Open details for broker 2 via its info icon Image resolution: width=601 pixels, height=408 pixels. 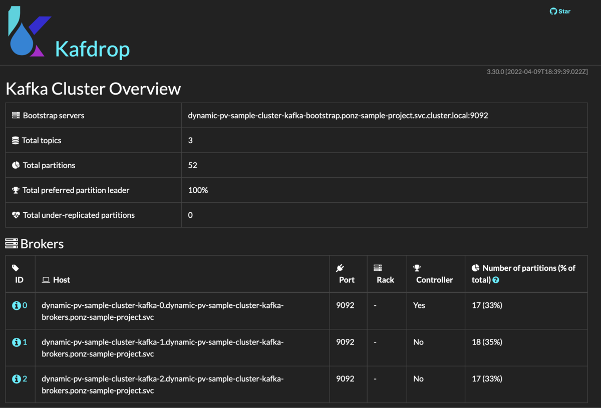pos(17,378)
